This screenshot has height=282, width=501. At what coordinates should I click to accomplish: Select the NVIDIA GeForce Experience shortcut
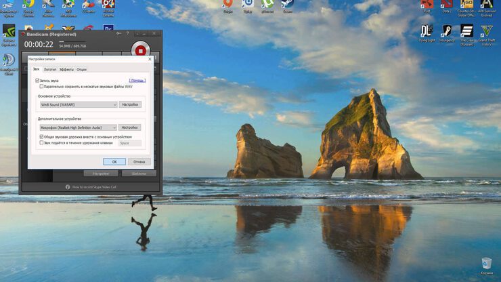coord(9,35)
